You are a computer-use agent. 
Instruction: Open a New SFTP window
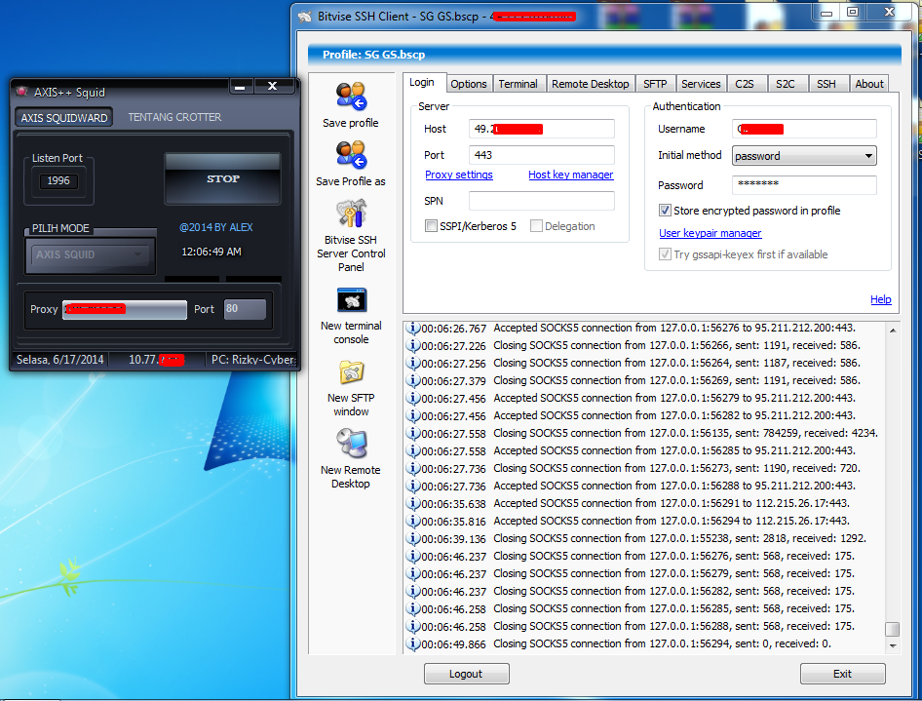(x=351, y=373)
